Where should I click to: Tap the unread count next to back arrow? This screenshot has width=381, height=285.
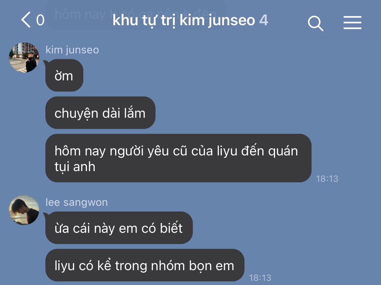[x=40, y=20]
